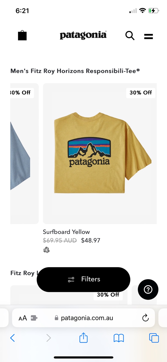
Task: Reload the page with refresh icon
Action: (145, 318)
